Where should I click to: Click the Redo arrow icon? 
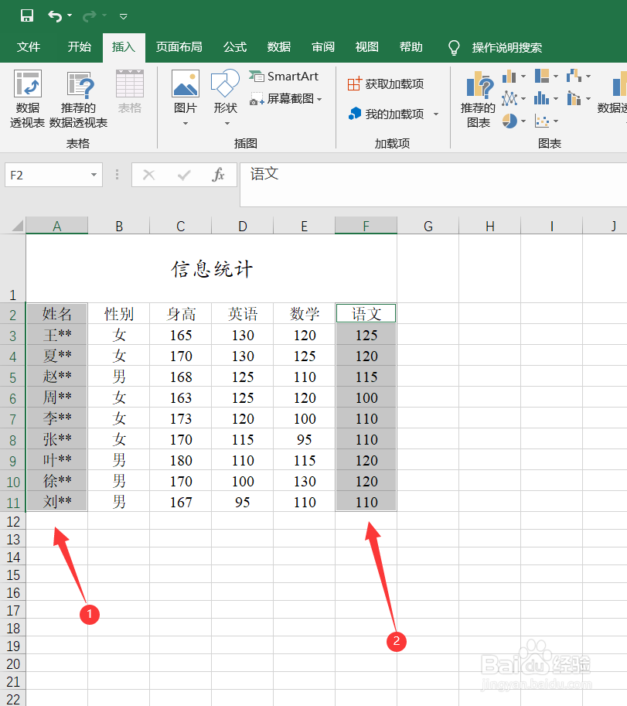click(x=90, y=17)
